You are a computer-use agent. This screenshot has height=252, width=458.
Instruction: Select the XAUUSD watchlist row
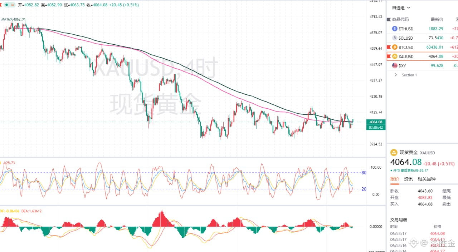pos(422,56)
